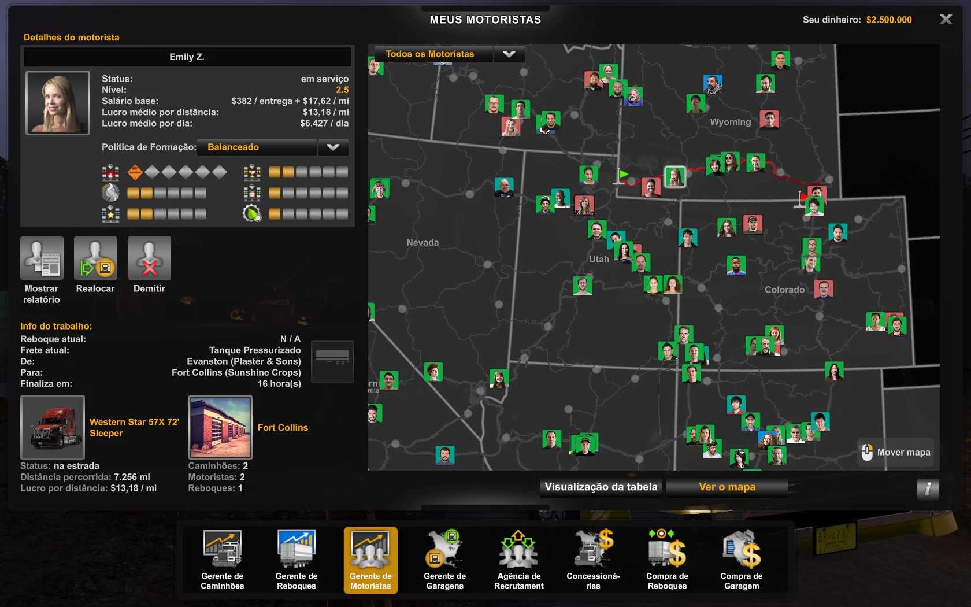Viewport: 971px width, 607px height.
Task: Click the Realocar driver icon
Action: tap(95, 258)
